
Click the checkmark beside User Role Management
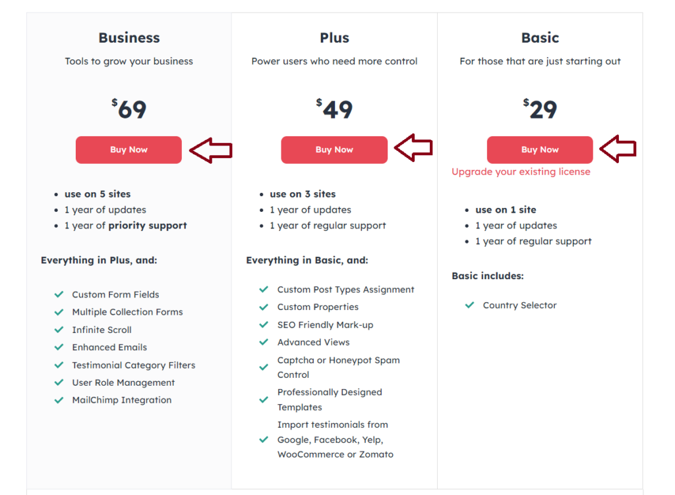[59, 382]
